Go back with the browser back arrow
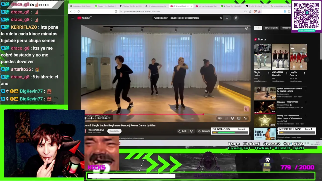The image size is (322, 181). [71, 11]
